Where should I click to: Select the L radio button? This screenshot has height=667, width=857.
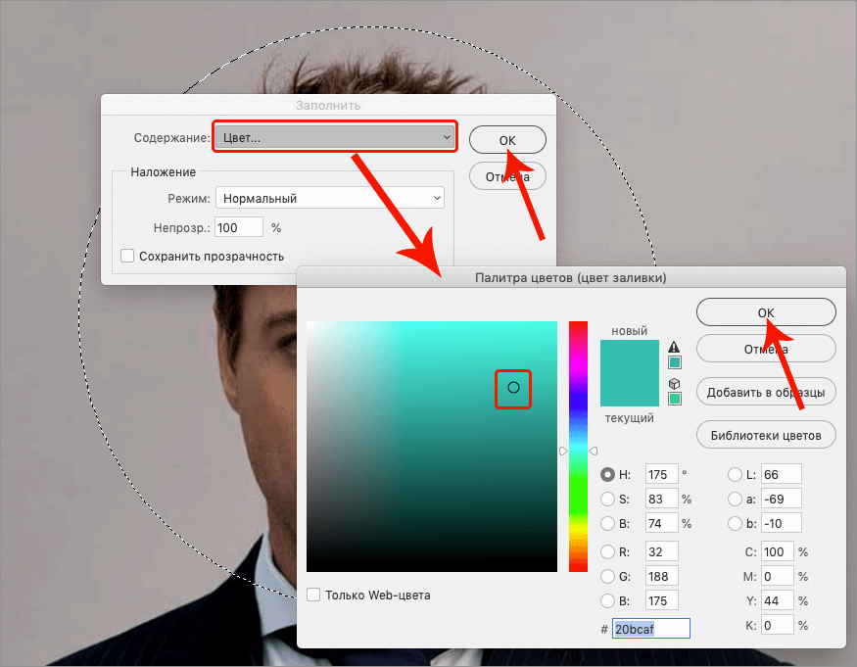point(736,474)
